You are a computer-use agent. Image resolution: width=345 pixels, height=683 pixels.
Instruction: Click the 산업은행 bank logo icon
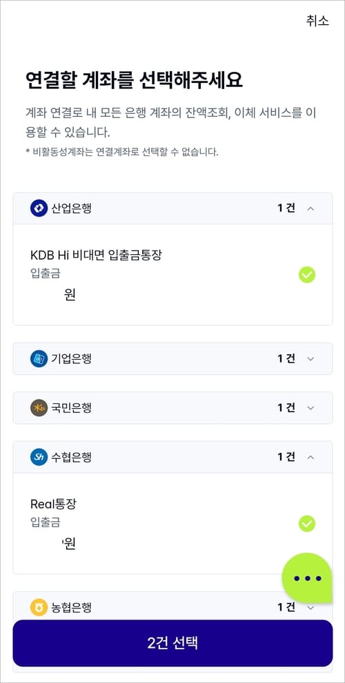(39, 208)
